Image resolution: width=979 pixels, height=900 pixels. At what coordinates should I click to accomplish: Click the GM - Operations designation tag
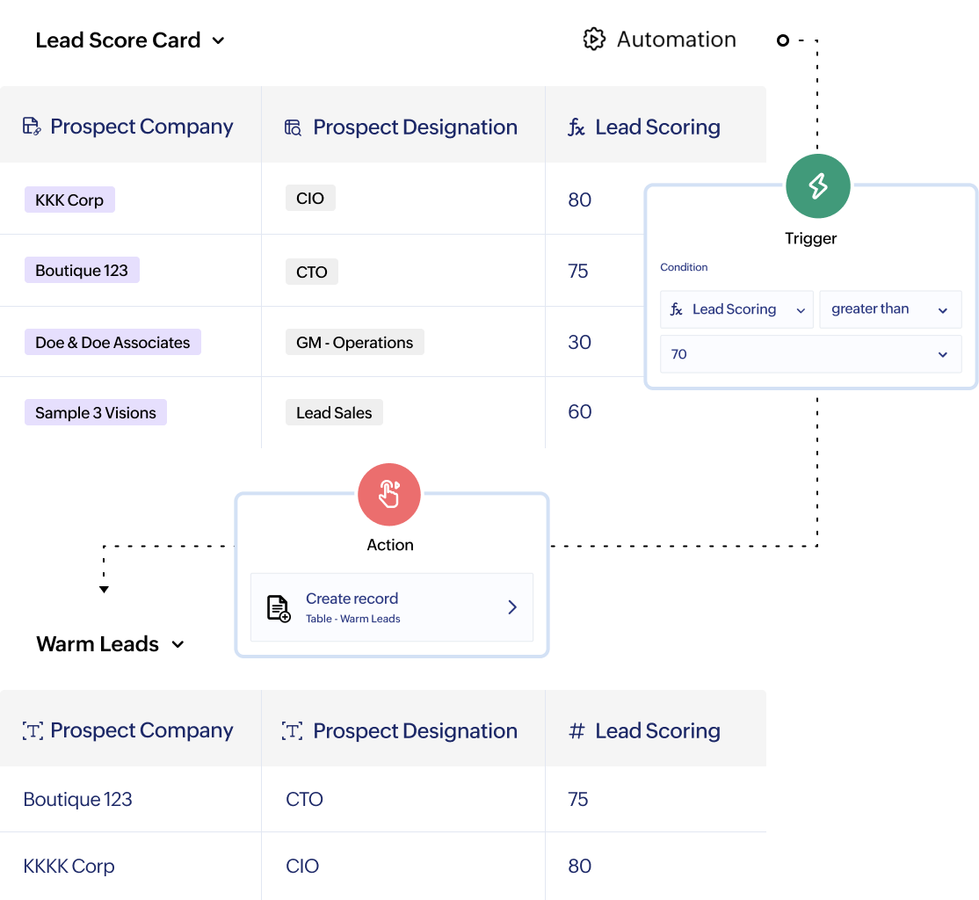[x=354, y=342]
